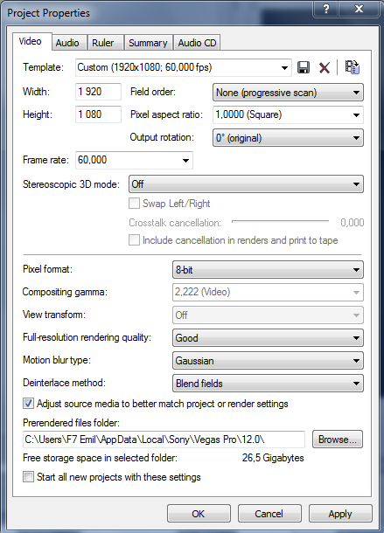Open the Motion blur type dropdown
This screenshot has height=533, width=384.
click(268, 361)
